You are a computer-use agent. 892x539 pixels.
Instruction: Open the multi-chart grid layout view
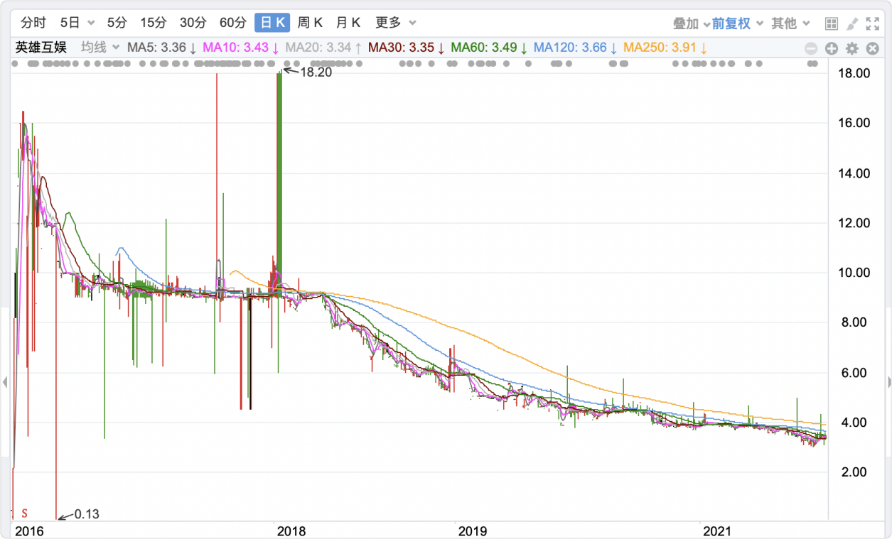tap(832, 23)
